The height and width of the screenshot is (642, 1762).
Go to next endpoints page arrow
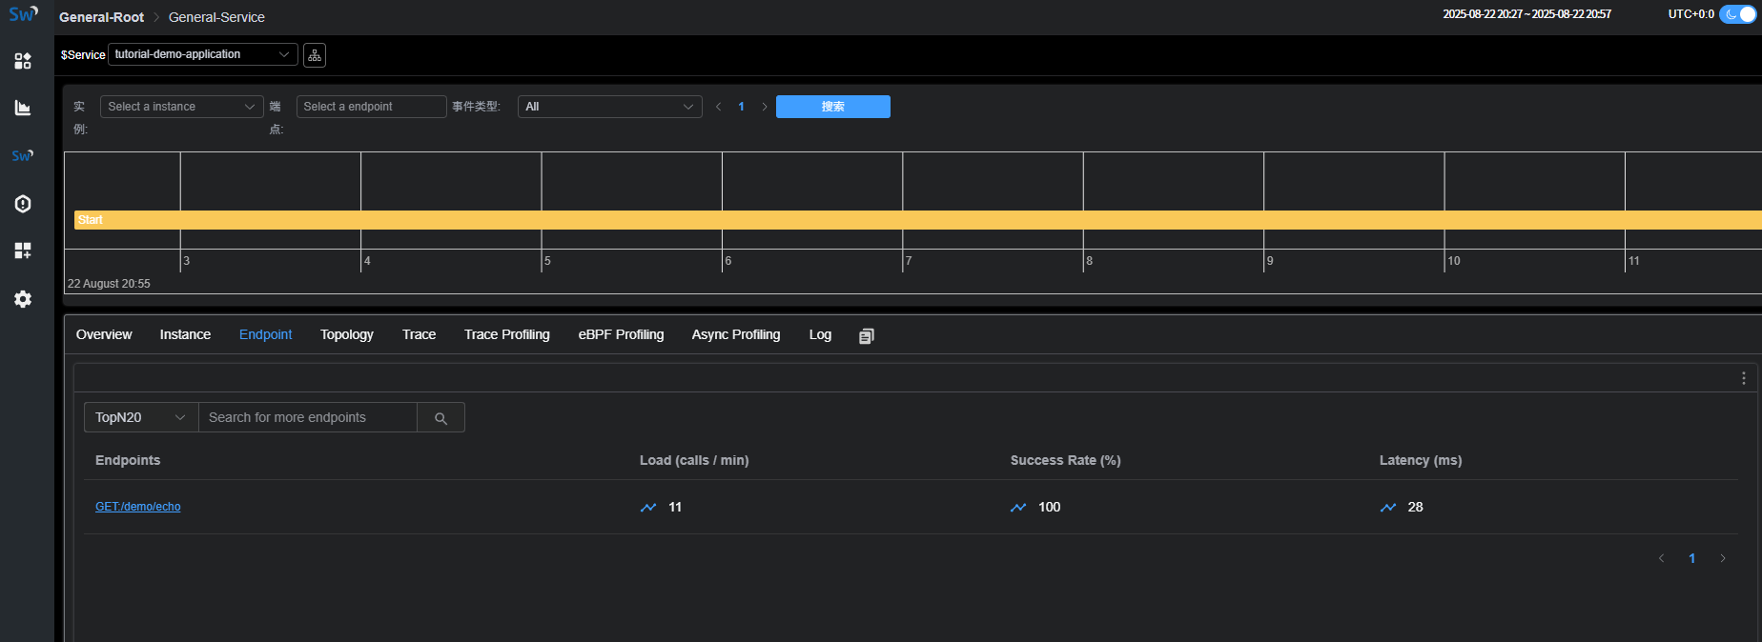pos(1723,558)
